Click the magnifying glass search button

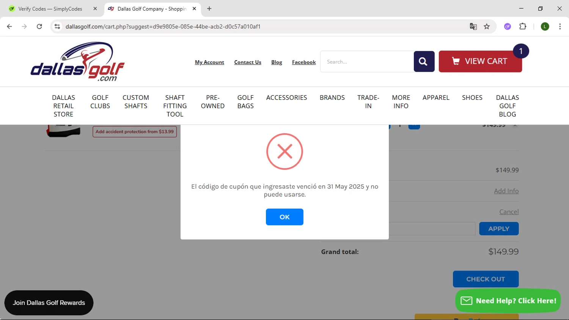pyautogui.click(x=424, y=61)
